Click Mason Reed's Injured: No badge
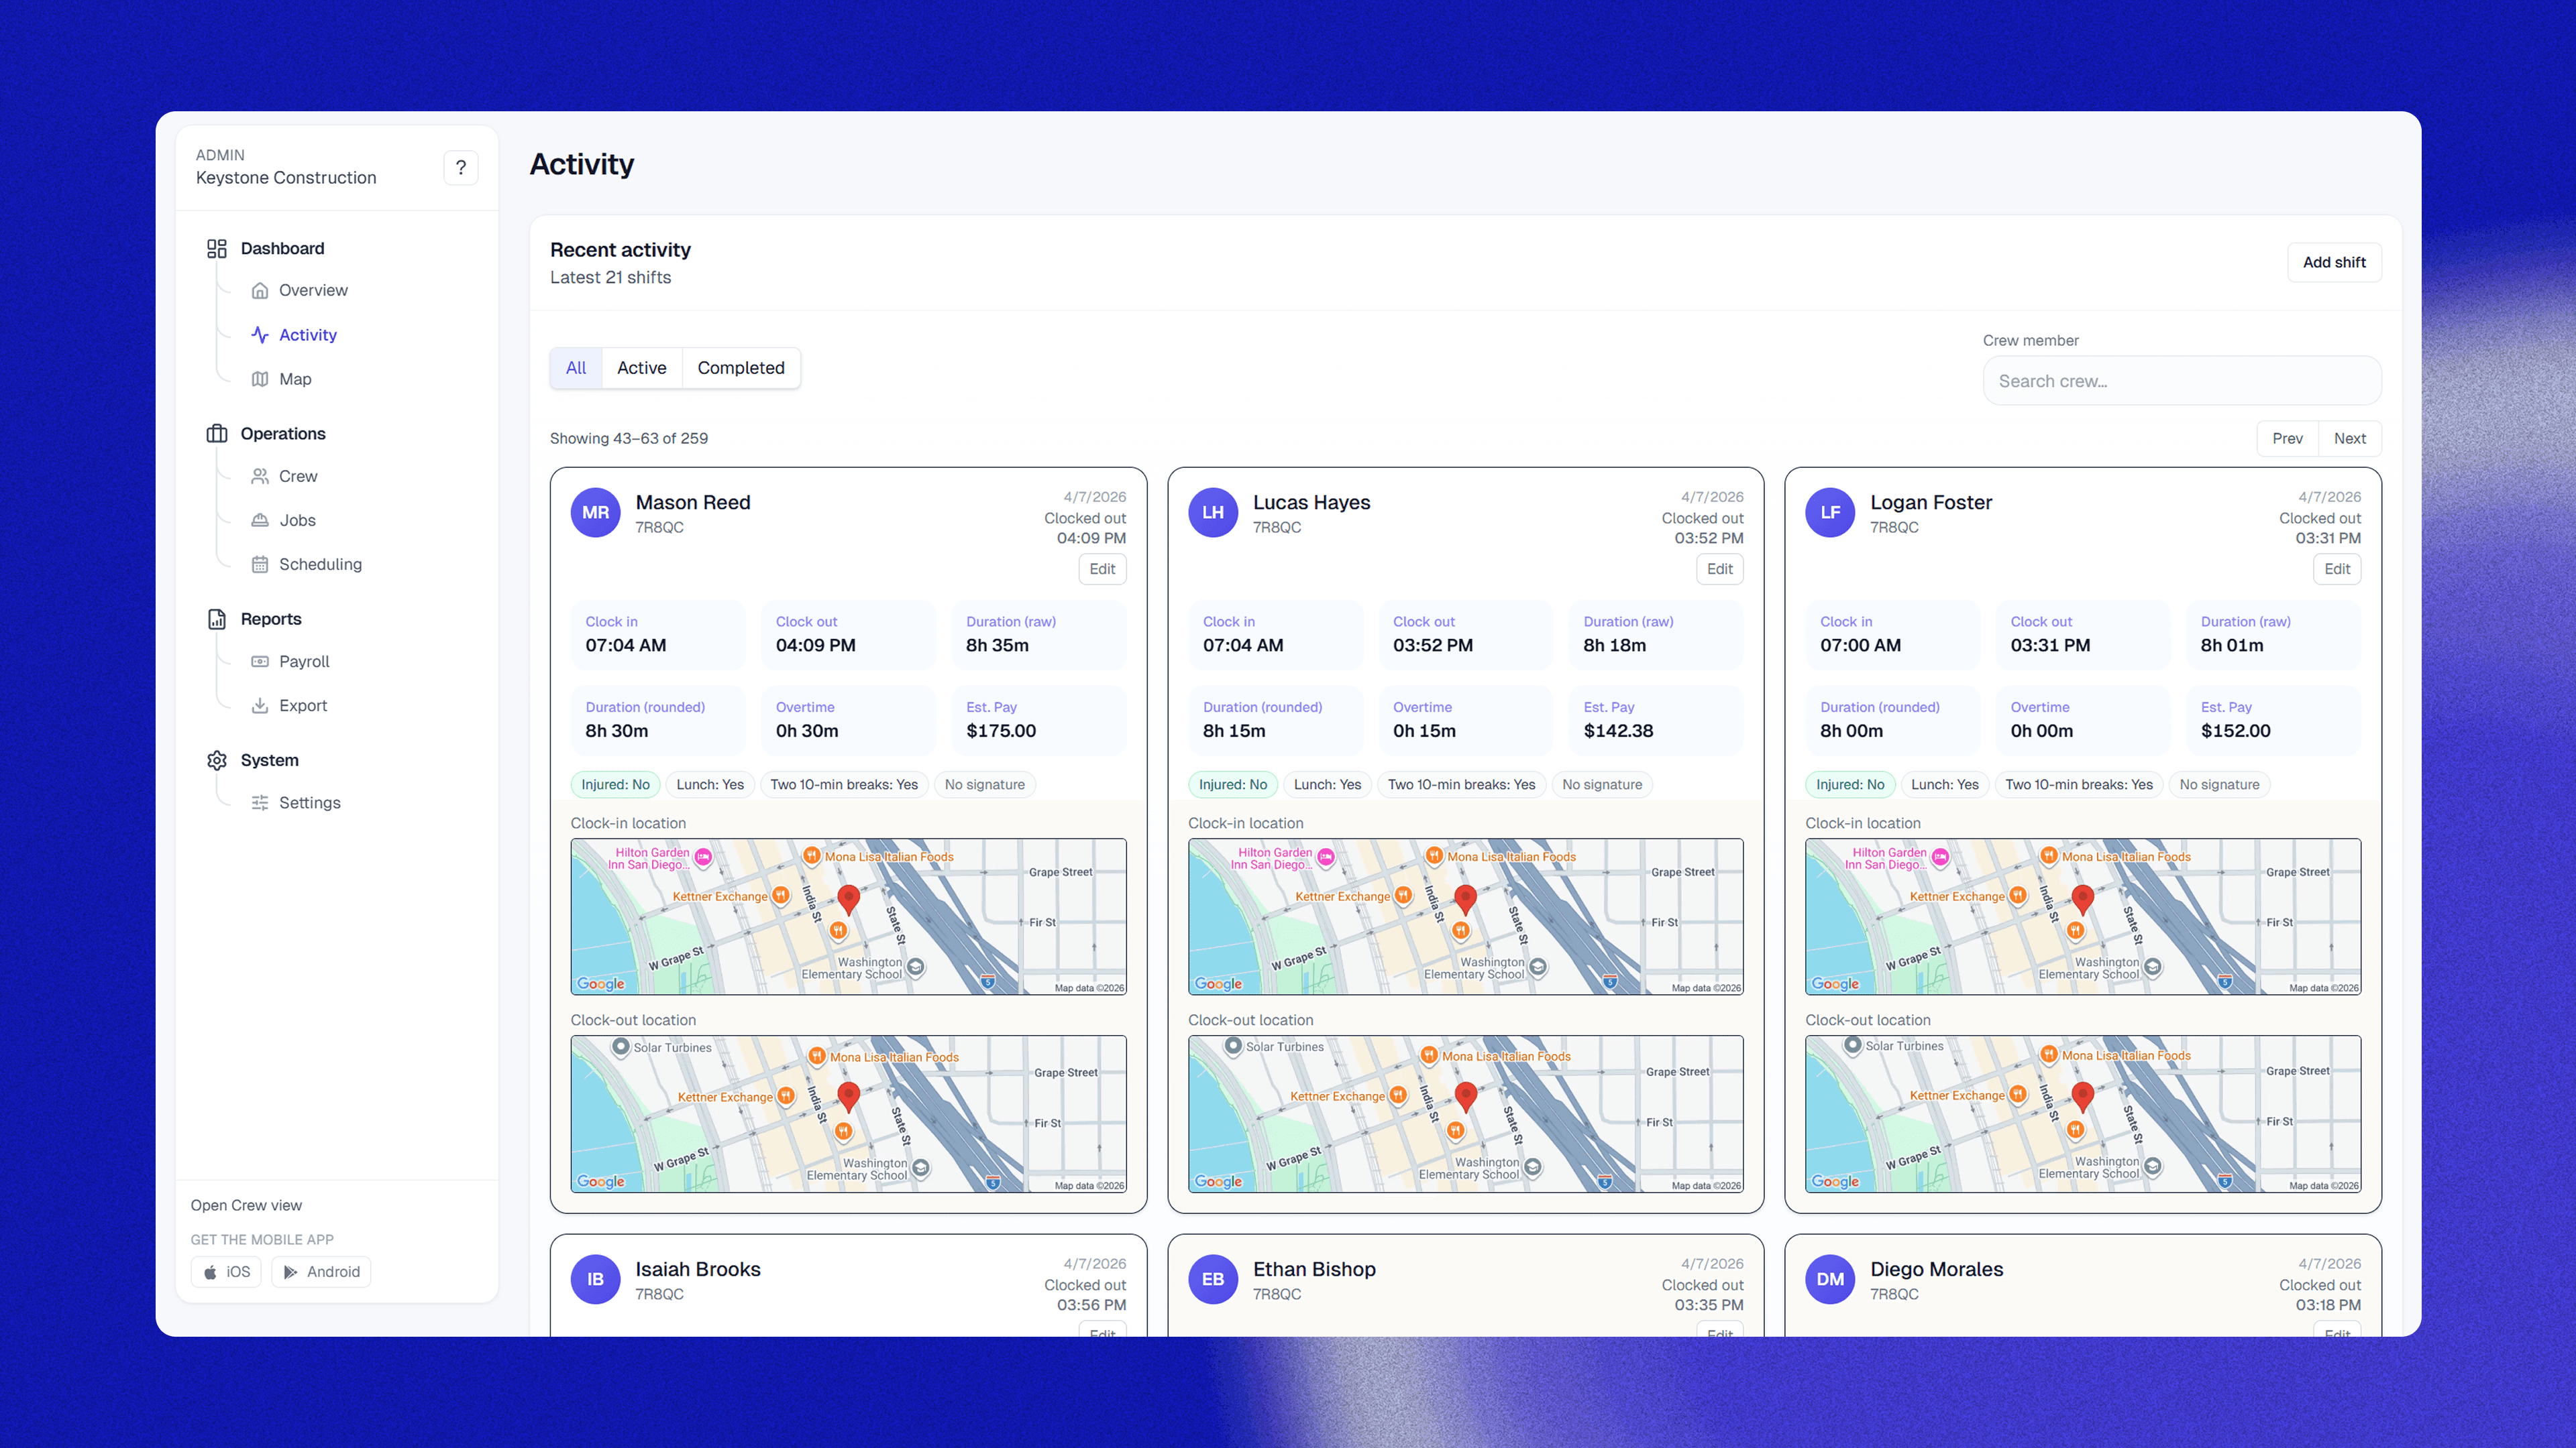 [615, 786]
